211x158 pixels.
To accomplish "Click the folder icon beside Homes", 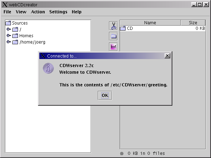I will [x=15, y=36].
